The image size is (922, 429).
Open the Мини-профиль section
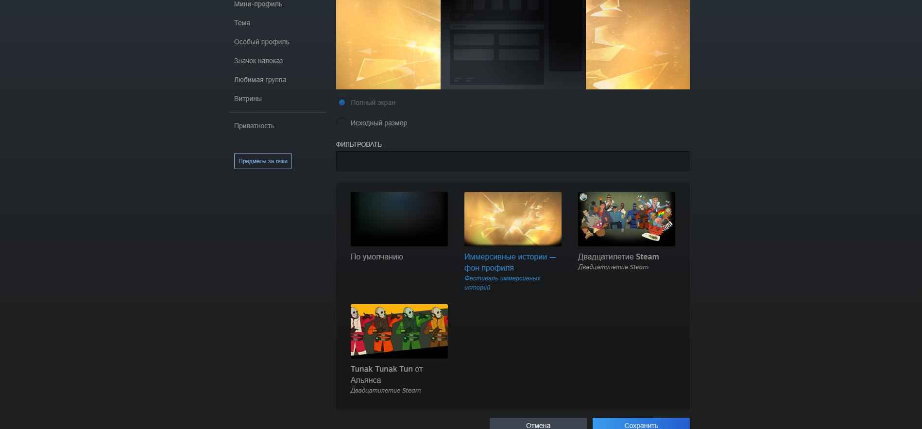click(258, 4)
